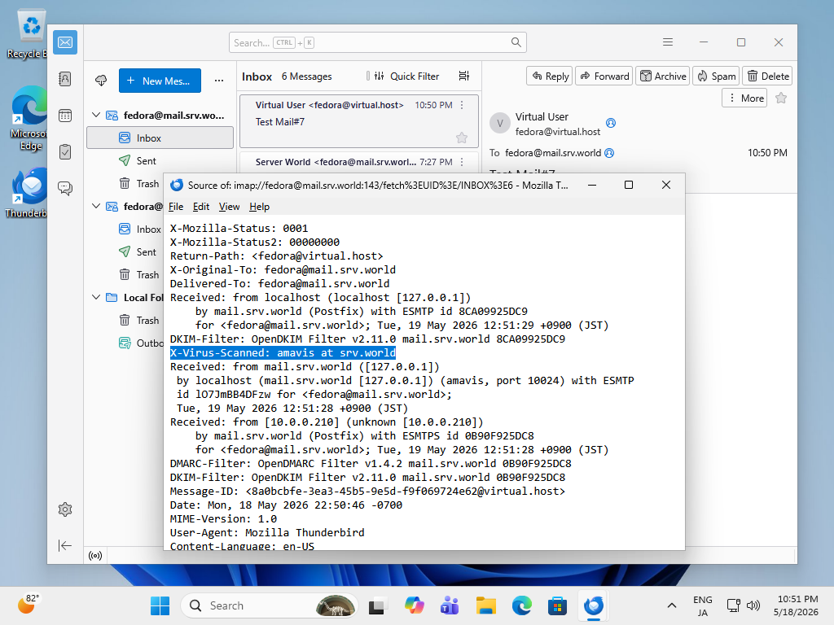The image size is (834, 625).
Task: Click contact icon beside fedora@mail.srv.world recipient
Action: [x=609, y=153]
